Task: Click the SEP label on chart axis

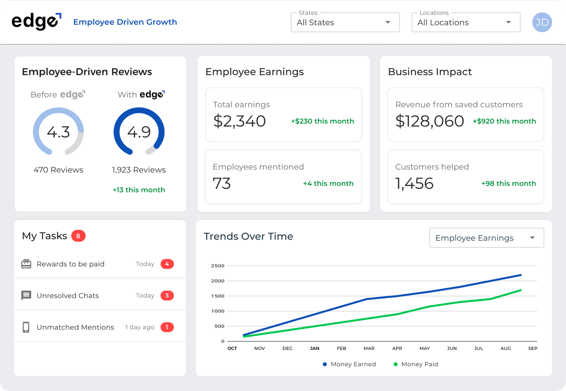Action: click(533, 348)
